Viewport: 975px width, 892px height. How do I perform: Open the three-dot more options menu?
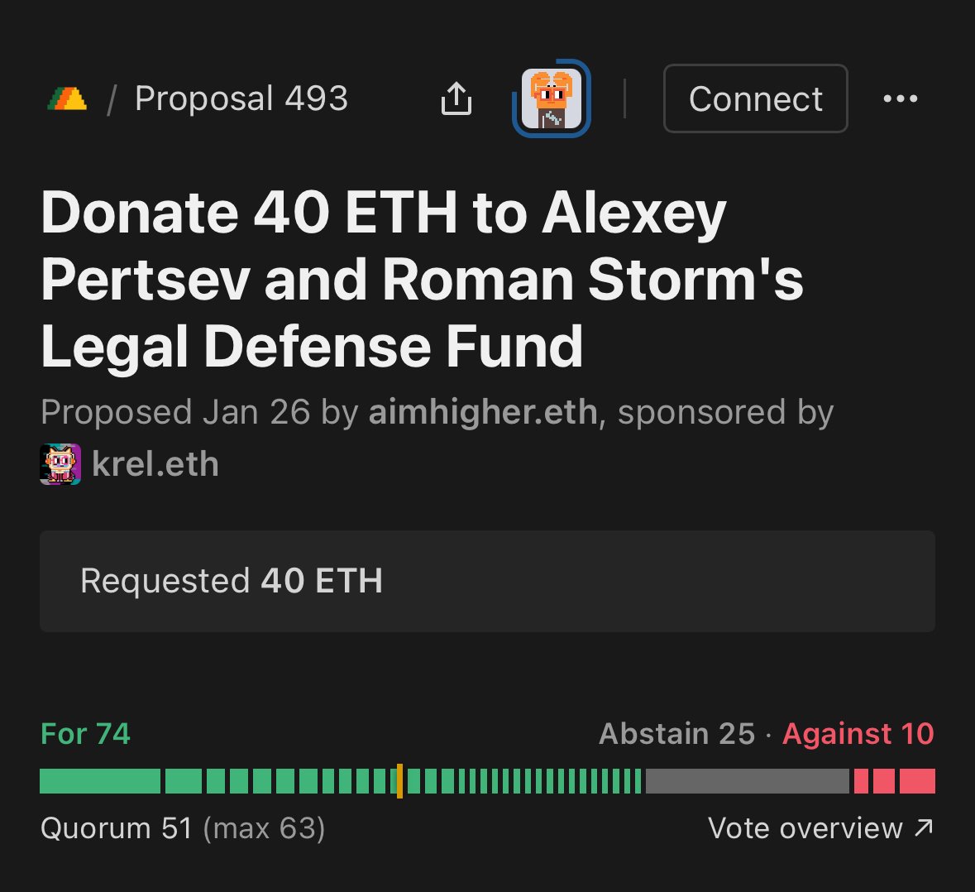point(900,99)
